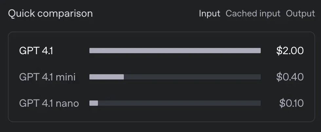Switch to the Cached input tab
Viewport: 321px width, 132px height.
pos(253,13)
